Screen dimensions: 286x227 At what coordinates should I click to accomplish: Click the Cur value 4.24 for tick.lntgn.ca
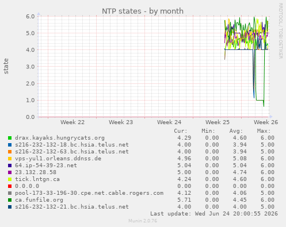184,179
